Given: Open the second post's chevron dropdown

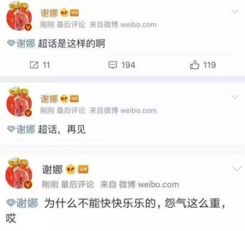Looking at the screenshot, I should click(x=235, y=97).
